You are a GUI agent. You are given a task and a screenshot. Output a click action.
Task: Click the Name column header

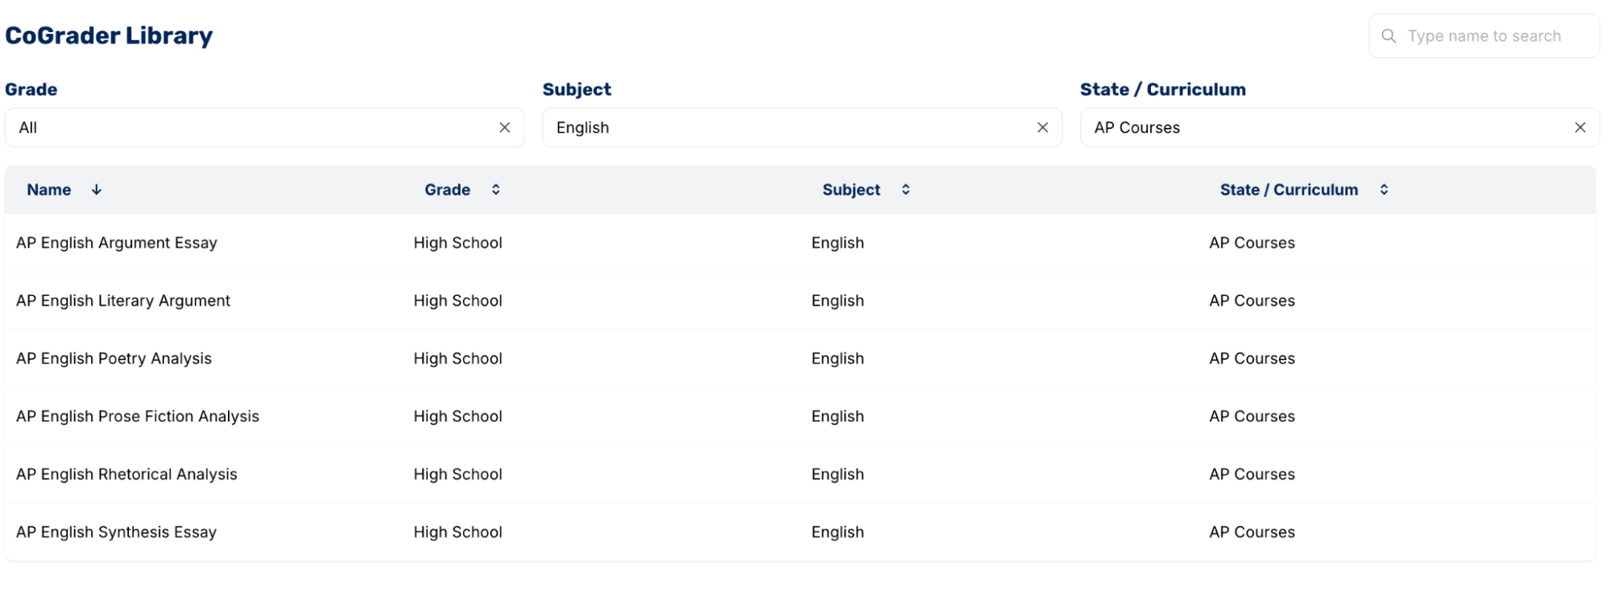[49, 190]
